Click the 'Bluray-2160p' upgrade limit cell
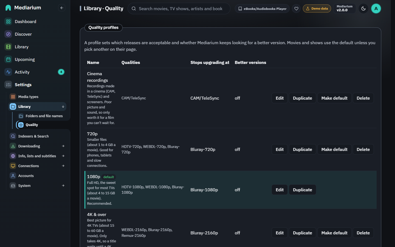This screenshot has width=395, height=247. 204,233
